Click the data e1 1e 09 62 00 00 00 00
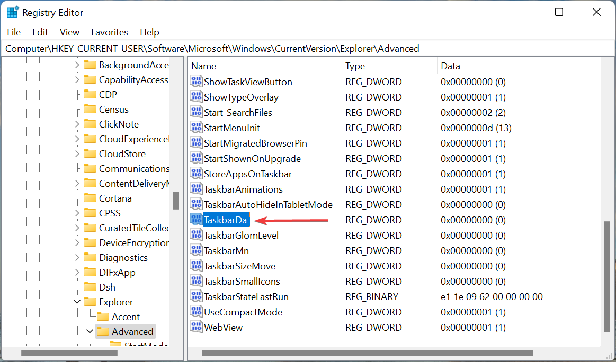Screen dimensions: 616x362 coord(492,297)
